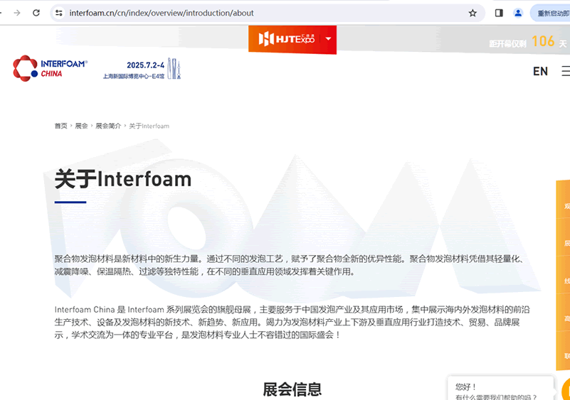
Task: Open the hamburger menu icon
Action: pos(566,71)
